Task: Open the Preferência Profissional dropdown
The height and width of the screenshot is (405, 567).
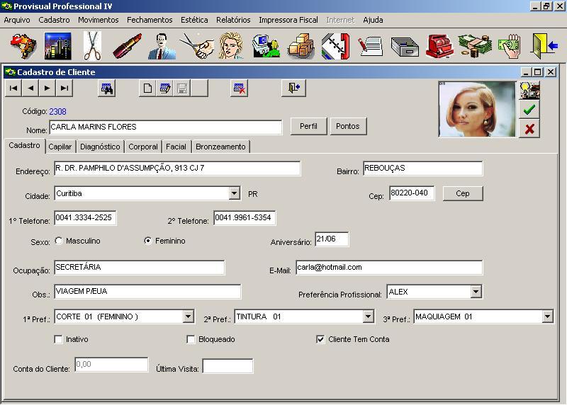Action: click(475, 292)
